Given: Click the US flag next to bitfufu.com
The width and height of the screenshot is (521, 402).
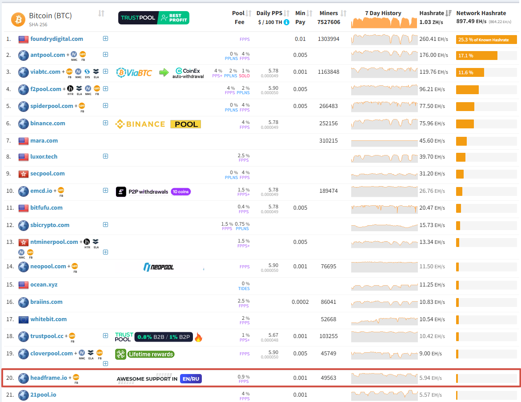Looking at the screenshot, I should (23, 208).
